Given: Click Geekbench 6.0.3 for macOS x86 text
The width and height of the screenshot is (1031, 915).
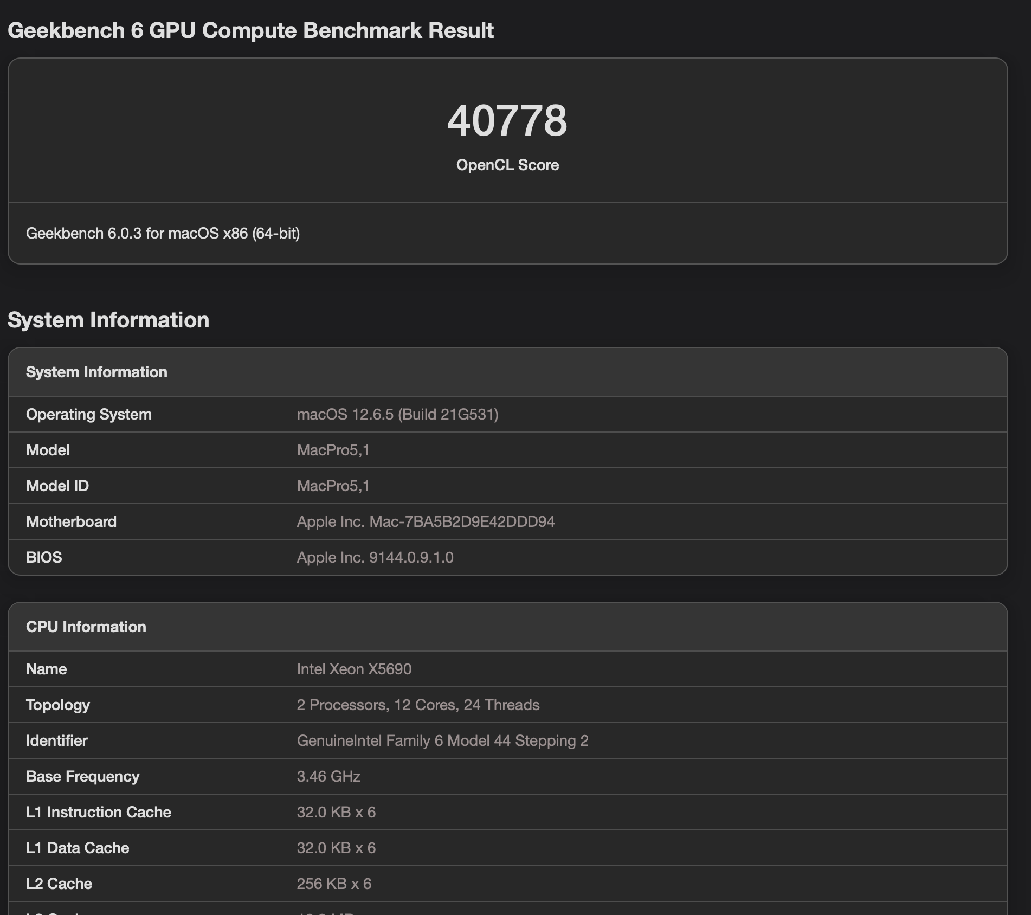Looking at the screenshot, I should pos(163,233).
